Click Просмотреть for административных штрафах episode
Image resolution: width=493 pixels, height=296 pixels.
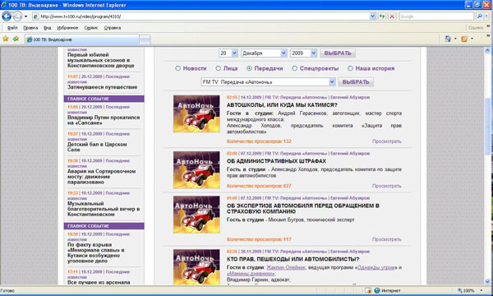pyautogui.click(x=387, y=186)
